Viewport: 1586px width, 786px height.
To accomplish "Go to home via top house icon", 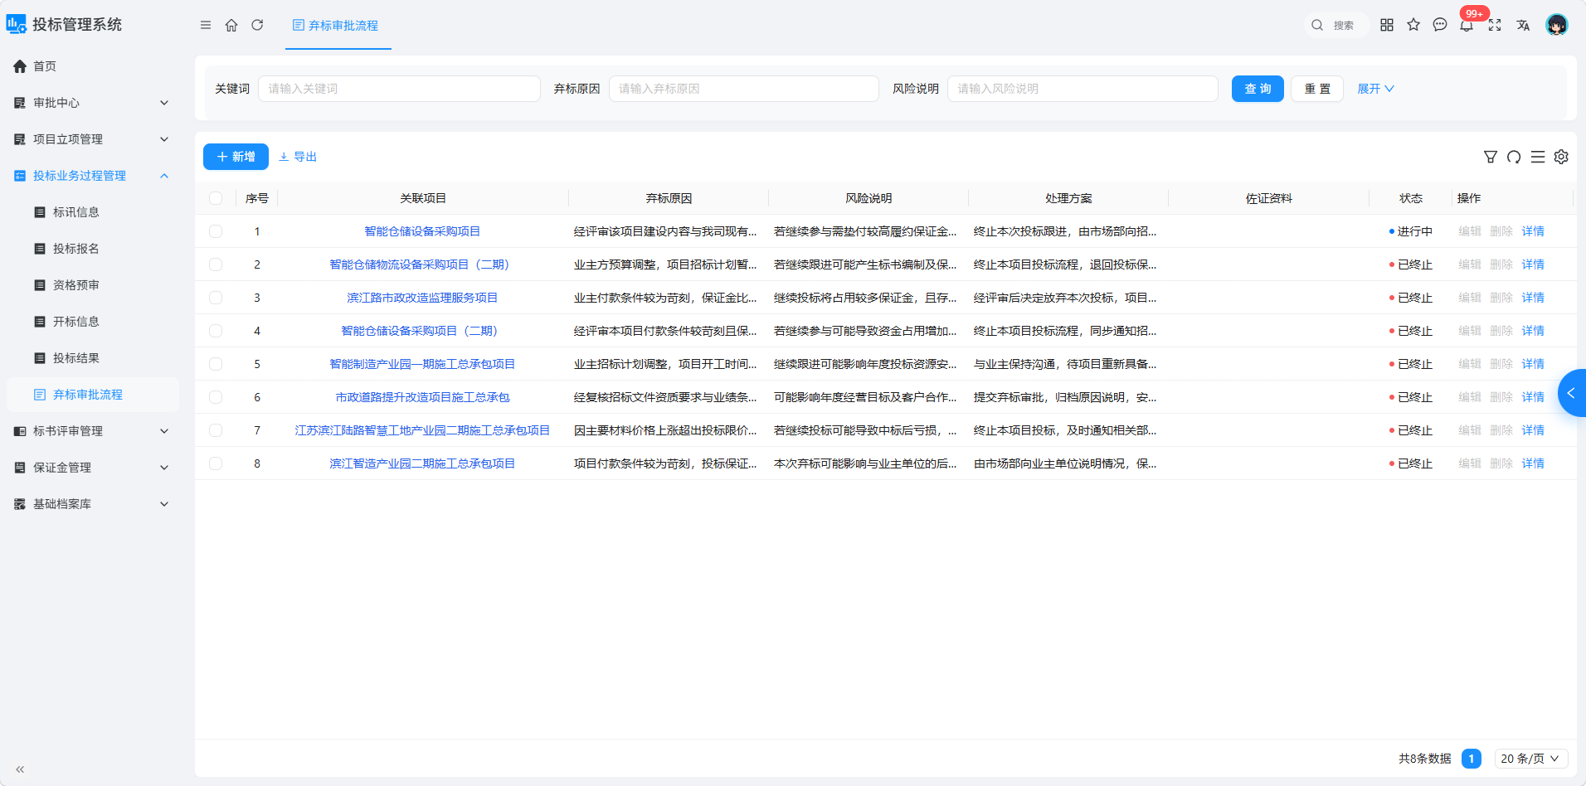I will [231, 25].
